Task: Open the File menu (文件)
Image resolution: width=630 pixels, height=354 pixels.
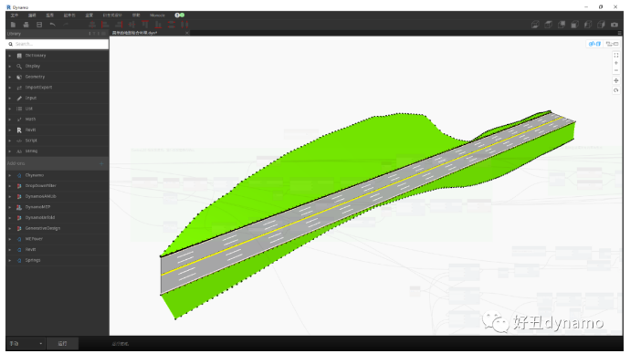Action: click(15, 16)
